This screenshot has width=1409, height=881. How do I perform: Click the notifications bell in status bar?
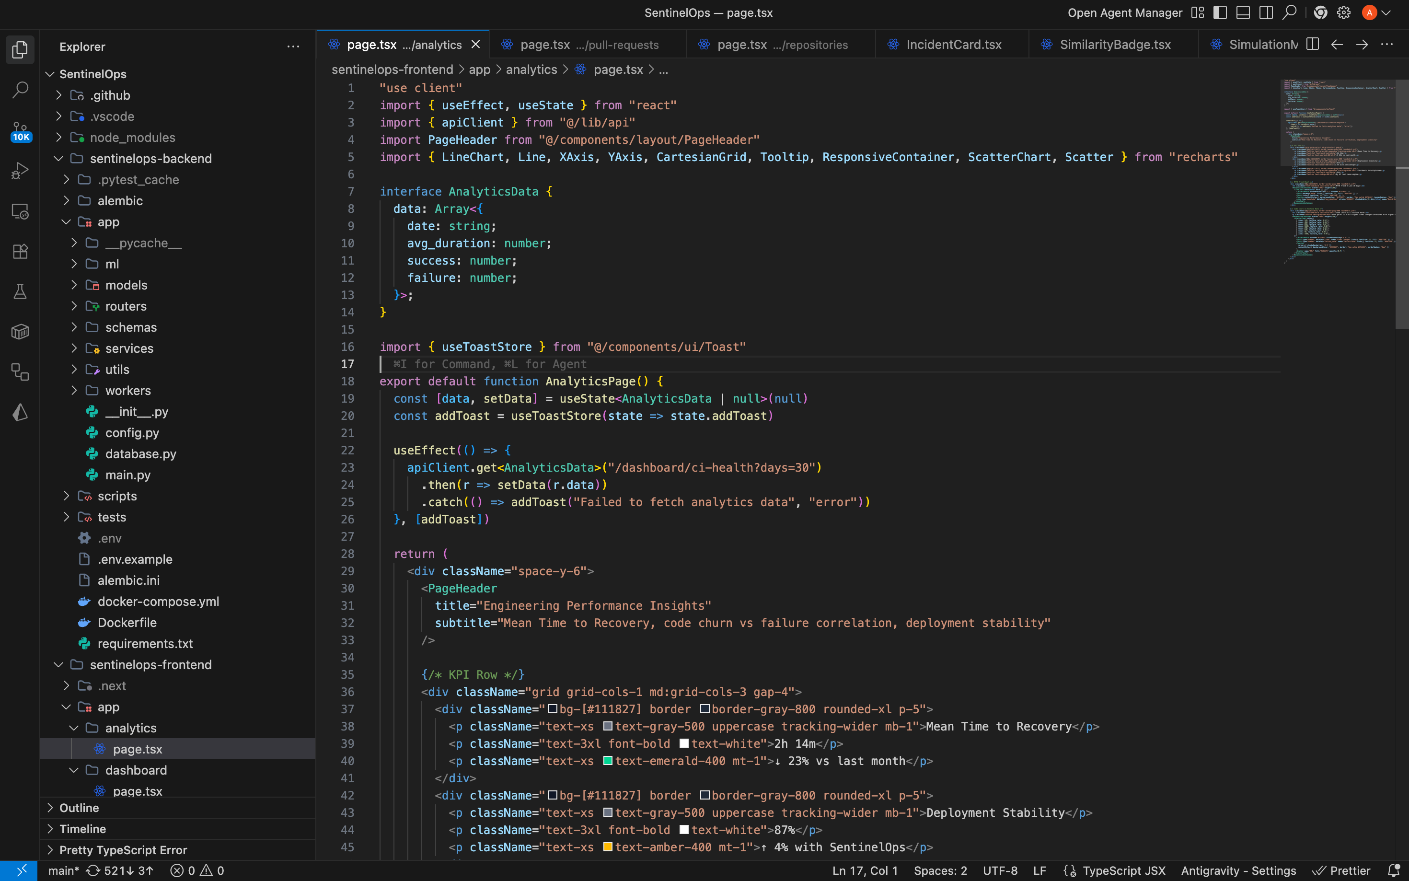tap(1393, 870)
